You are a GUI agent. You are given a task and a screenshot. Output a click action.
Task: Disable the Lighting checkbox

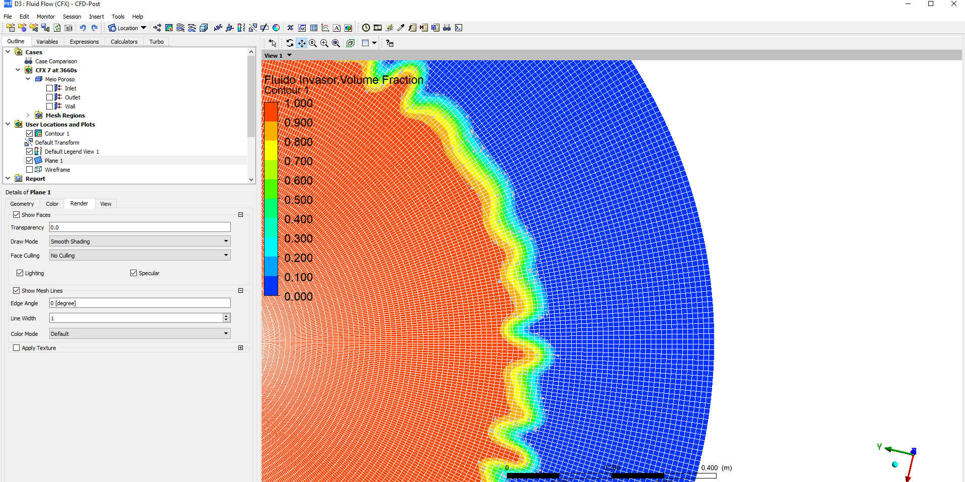click(20, 273)
